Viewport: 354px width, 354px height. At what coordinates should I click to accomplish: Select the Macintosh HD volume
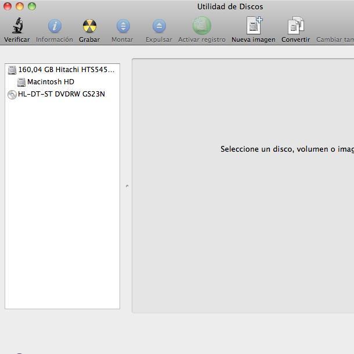[x=50, y=82]
